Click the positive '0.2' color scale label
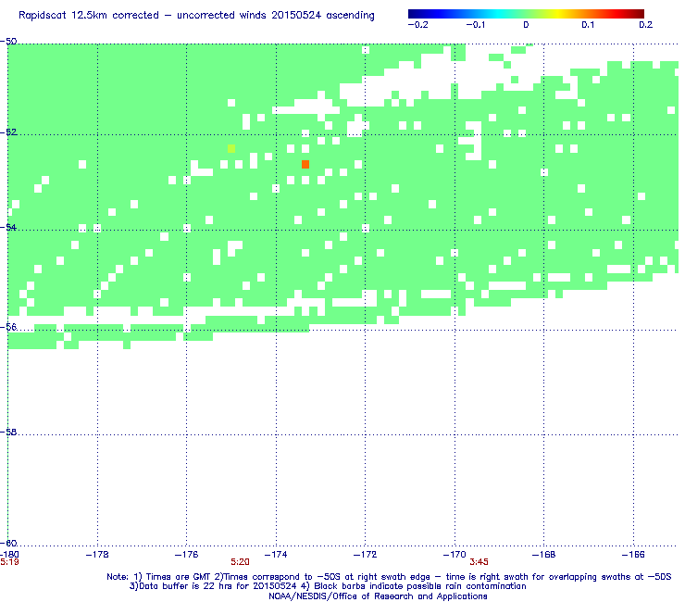Image resolution: width=685 pixels, height=602 pixels. point(646,25)
